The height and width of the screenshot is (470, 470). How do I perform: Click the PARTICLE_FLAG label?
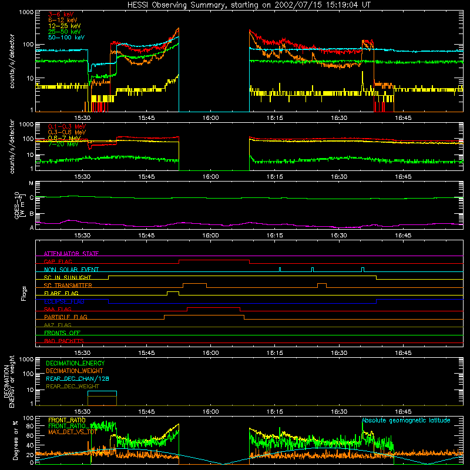66,317
